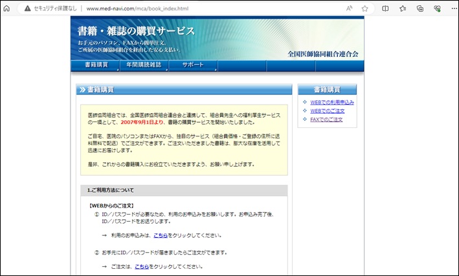Click the browser Home icon
459x276 pixels.
6,8
